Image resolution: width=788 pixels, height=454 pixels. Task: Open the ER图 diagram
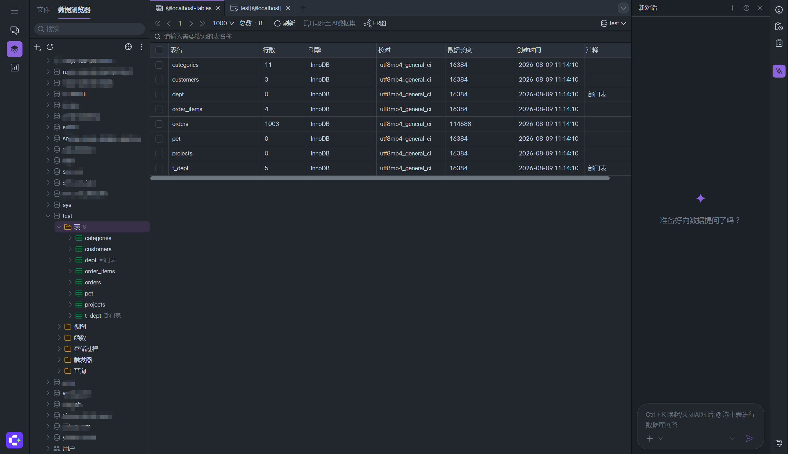[375, 23]
